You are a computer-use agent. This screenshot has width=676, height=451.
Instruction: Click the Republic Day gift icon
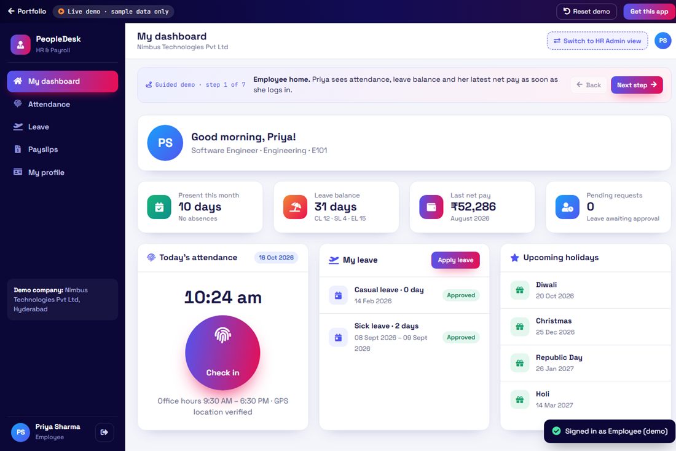click(x=519, y=363)
